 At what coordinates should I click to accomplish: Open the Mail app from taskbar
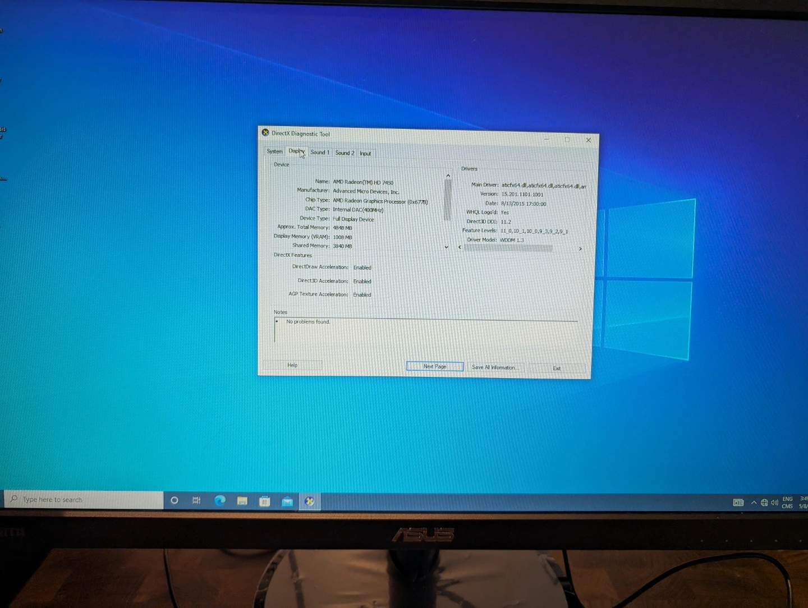pos(287,501)
